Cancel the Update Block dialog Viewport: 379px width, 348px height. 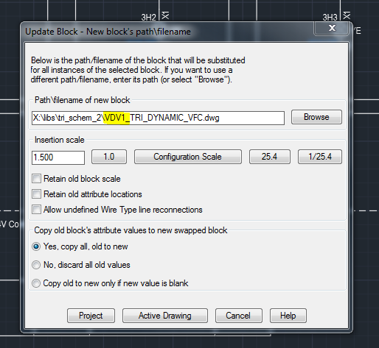239,316
